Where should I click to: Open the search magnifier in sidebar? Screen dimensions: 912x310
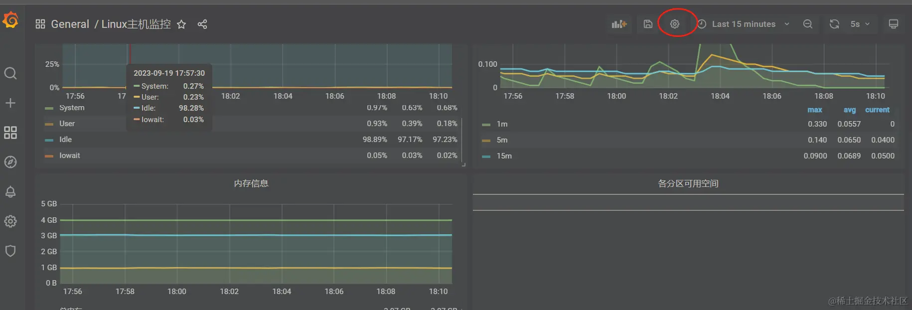[x=10, y=73]
